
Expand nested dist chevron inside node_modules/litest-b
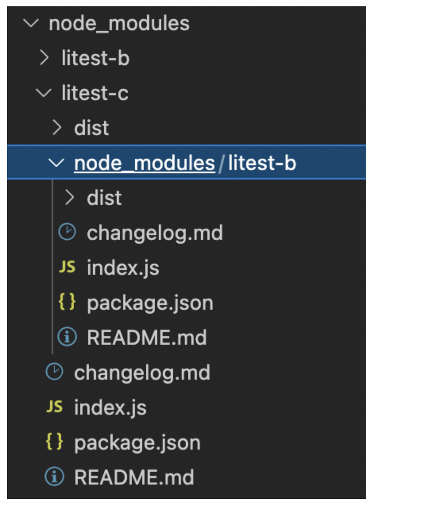tap(70, 198)
